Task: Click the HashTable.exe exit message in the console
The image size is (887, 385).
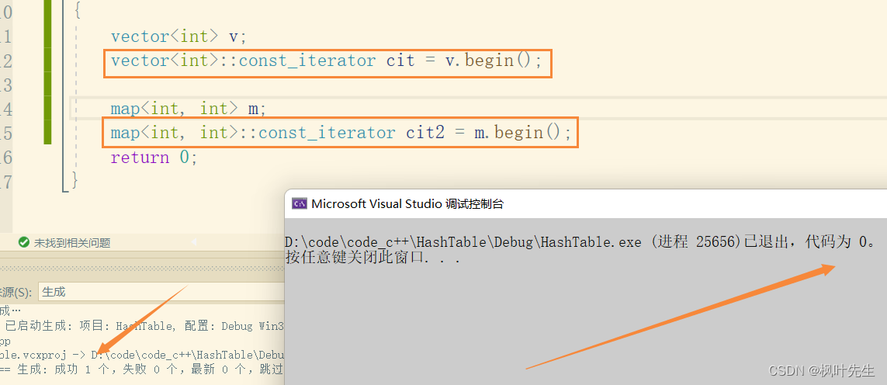Action: click(582, 242)
